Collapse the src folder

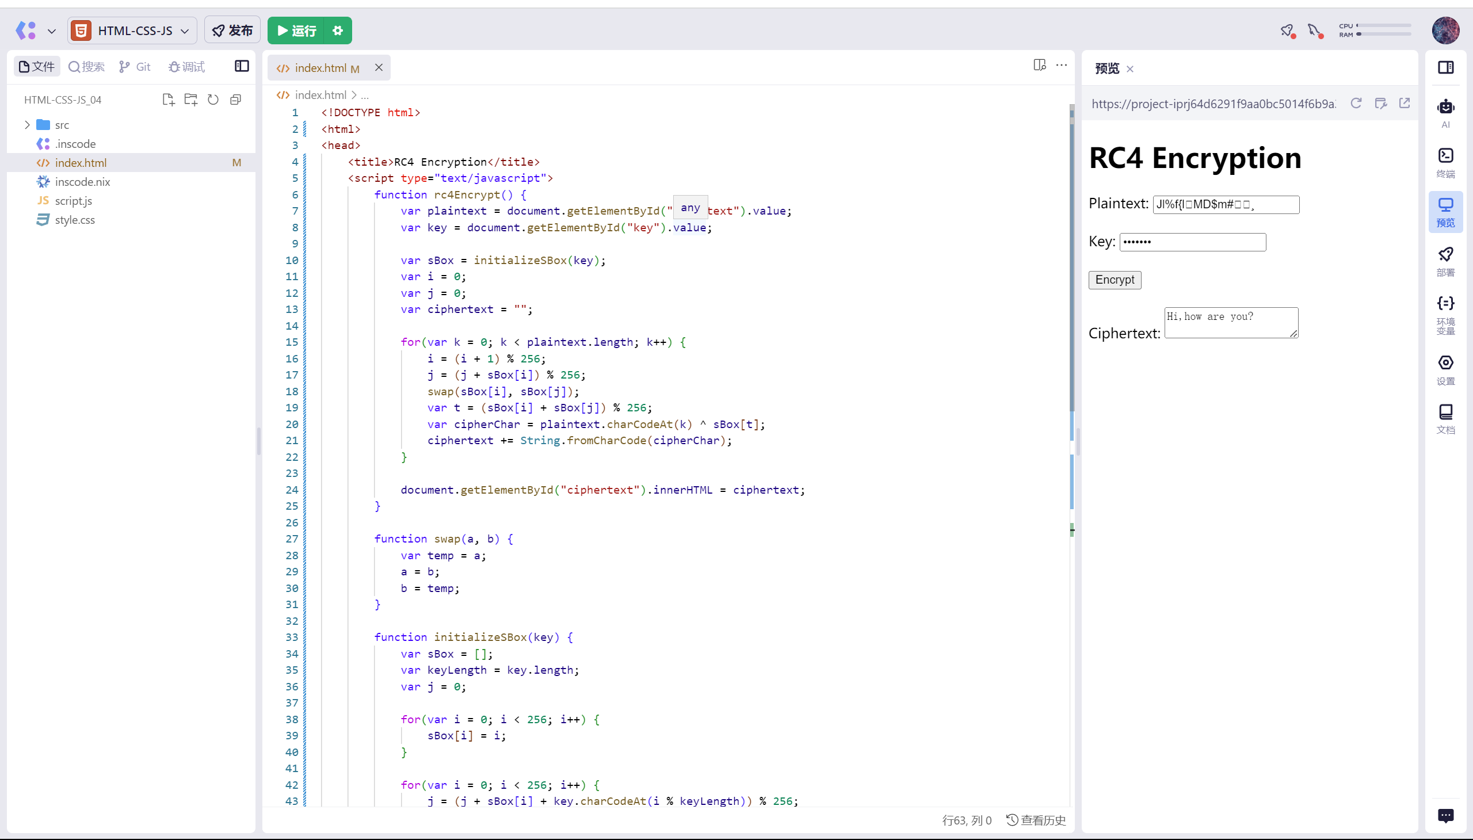click(26, 124)
